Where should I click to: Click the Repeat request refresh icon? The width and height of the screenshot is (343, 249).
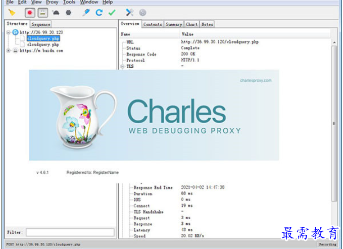99,13
